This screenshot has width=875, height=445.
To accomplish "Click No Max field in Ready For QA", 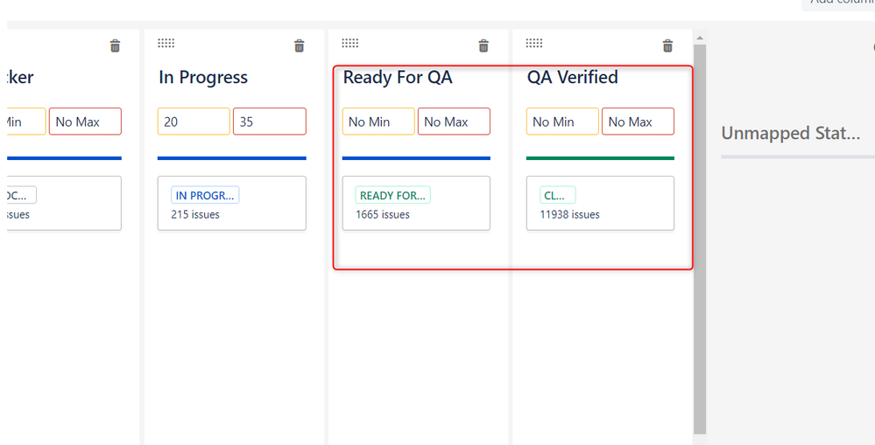I will [454, 122].
